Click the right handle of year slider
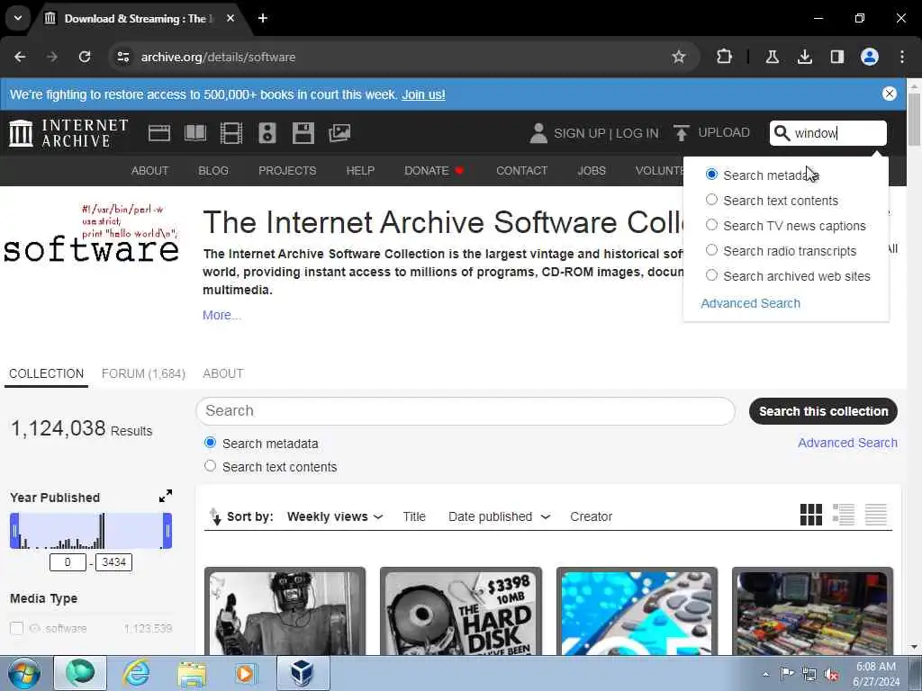The image size is (922, 691). pos(167,531)
